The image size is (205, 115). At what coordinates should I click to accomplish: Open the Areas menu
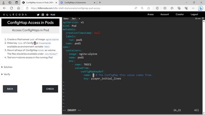[x=151, y=14]
